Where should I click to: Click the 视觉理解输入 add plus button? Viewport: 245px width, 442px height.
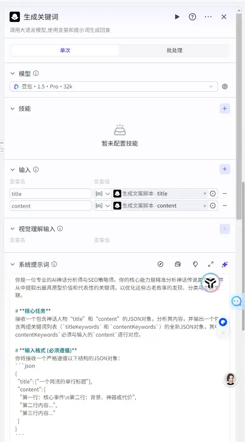(x=225, y=229)
